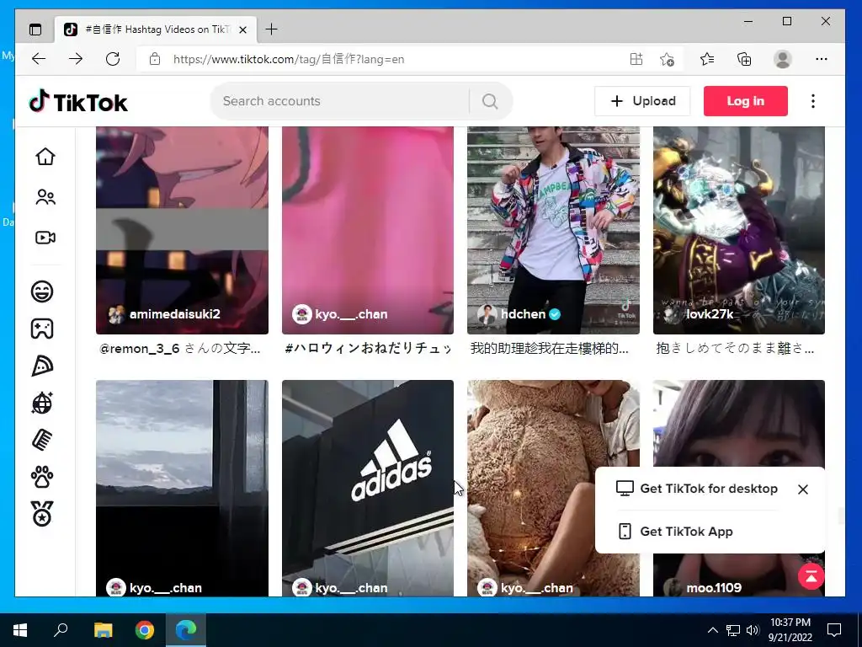The image size is (862, 647).
Task: Open the network status tray icon
Action: click(x=733, y=630)
